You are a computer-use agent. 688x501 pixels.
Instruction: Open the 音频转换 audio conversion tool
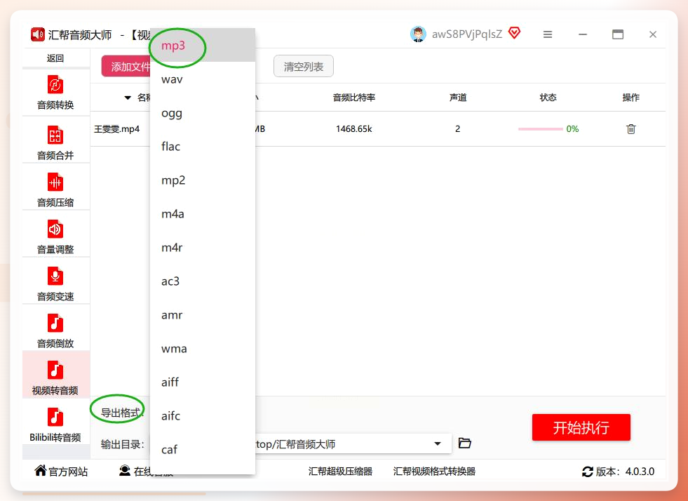55,93
